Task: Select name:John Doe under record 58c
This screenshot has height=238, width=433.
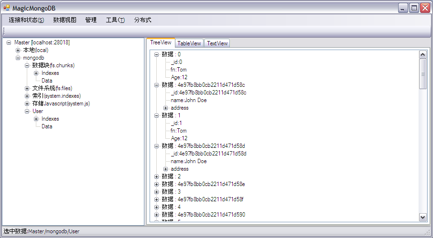Action: click(x=189, y=100)
